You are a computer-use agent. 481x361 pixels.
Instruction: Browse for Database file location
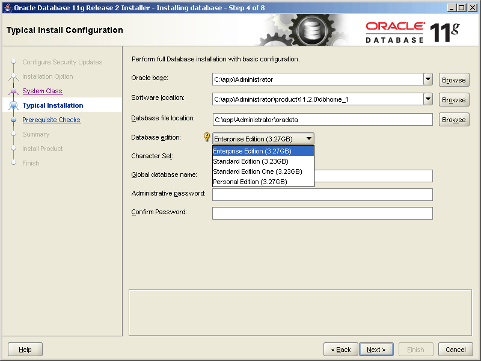pyautogui.click(x=454, y=120)
